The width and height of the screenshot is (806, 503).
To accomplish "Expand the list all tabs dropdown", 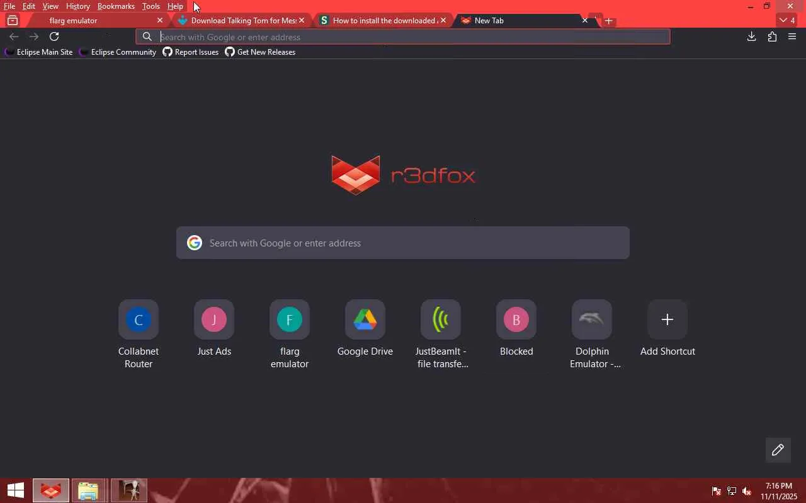I will click(x=787, y=21).
